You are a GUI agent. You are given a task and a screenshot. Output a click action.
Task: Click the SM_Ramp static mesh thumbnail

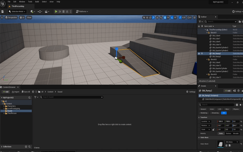(x=221, y=144)
